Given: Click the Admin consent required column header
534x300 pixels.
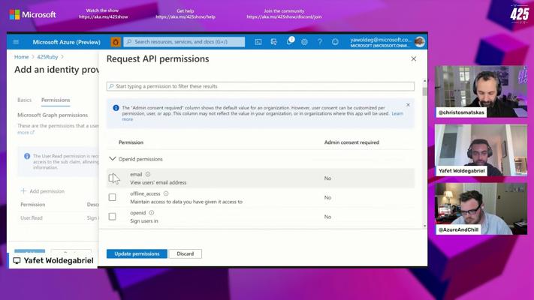Looking at the screenshot, I should pyautogui.click(x=351, y=142).
